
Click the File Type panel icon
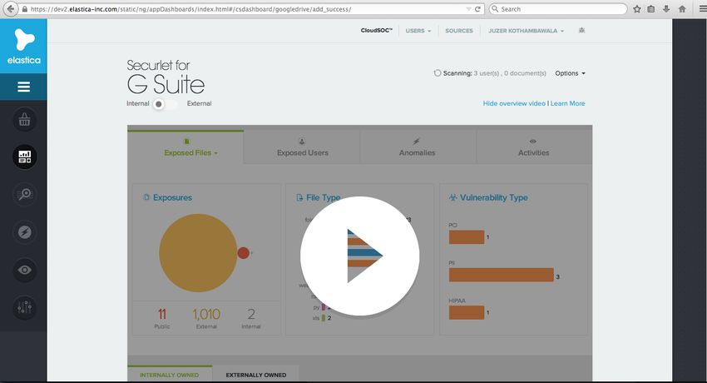click(x=299, y=197)
